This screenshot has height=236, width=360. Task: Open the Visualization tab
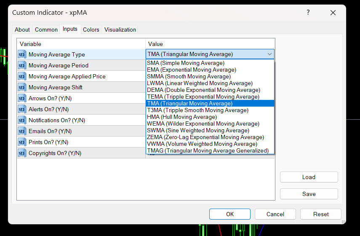(x=120, y=29)
